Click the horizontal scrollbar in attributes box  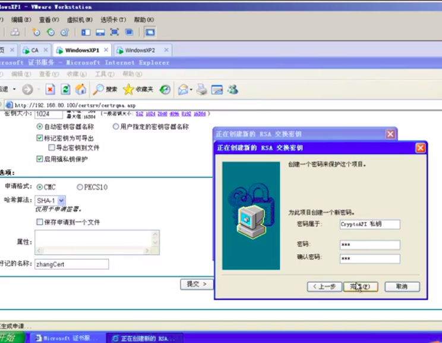[93, 251]
